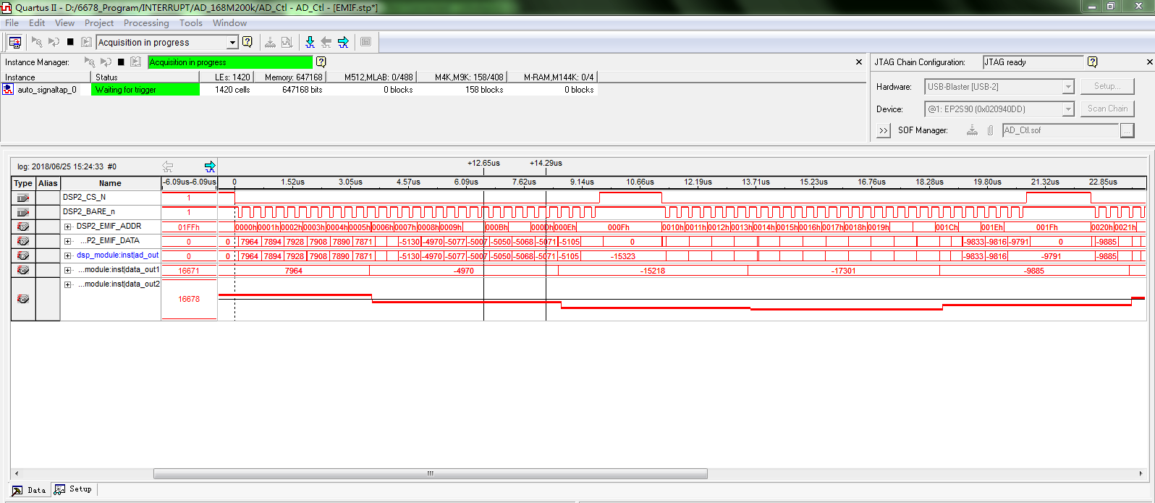Screen dimensions: 1155x503
Task: Select the +12.65us time bar marker
Action: (483, 164)
